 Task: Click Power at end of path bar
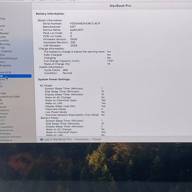[97, 139]
